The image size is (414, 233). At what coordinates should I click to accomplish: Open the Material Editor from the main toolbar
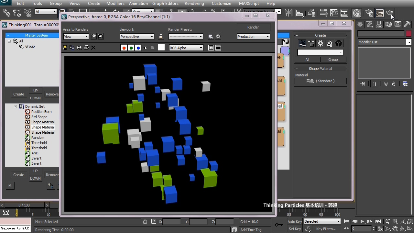point(357,13)
